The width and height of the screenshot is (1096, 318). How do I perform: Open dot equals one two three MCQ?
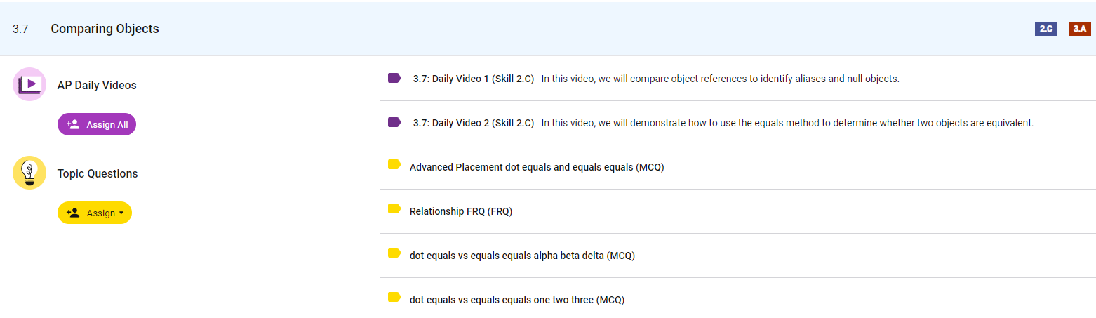pos(517,300)
